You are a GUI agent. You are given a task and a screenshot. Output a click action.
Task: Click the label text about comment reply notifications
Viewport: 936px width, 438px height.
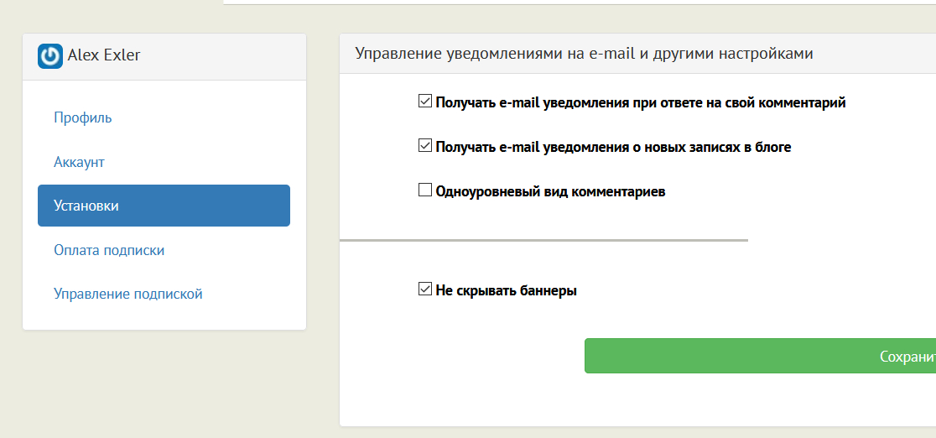coord(641,102)
